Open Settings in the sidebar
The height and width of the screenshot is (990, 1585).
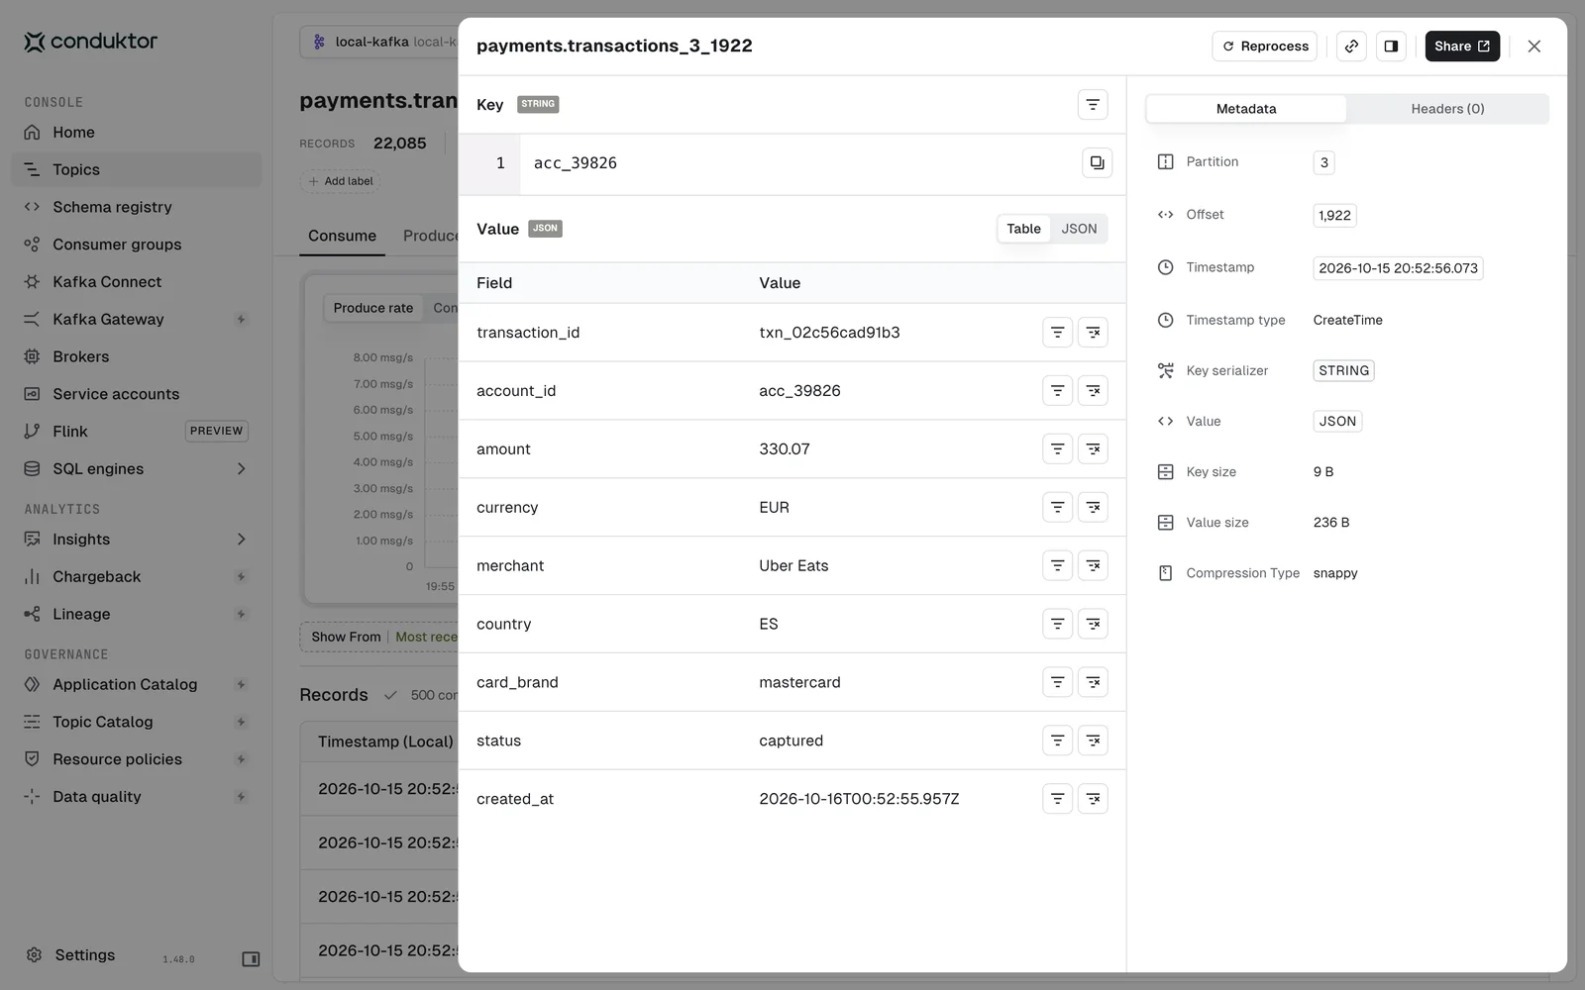click(x=85, y=956)
